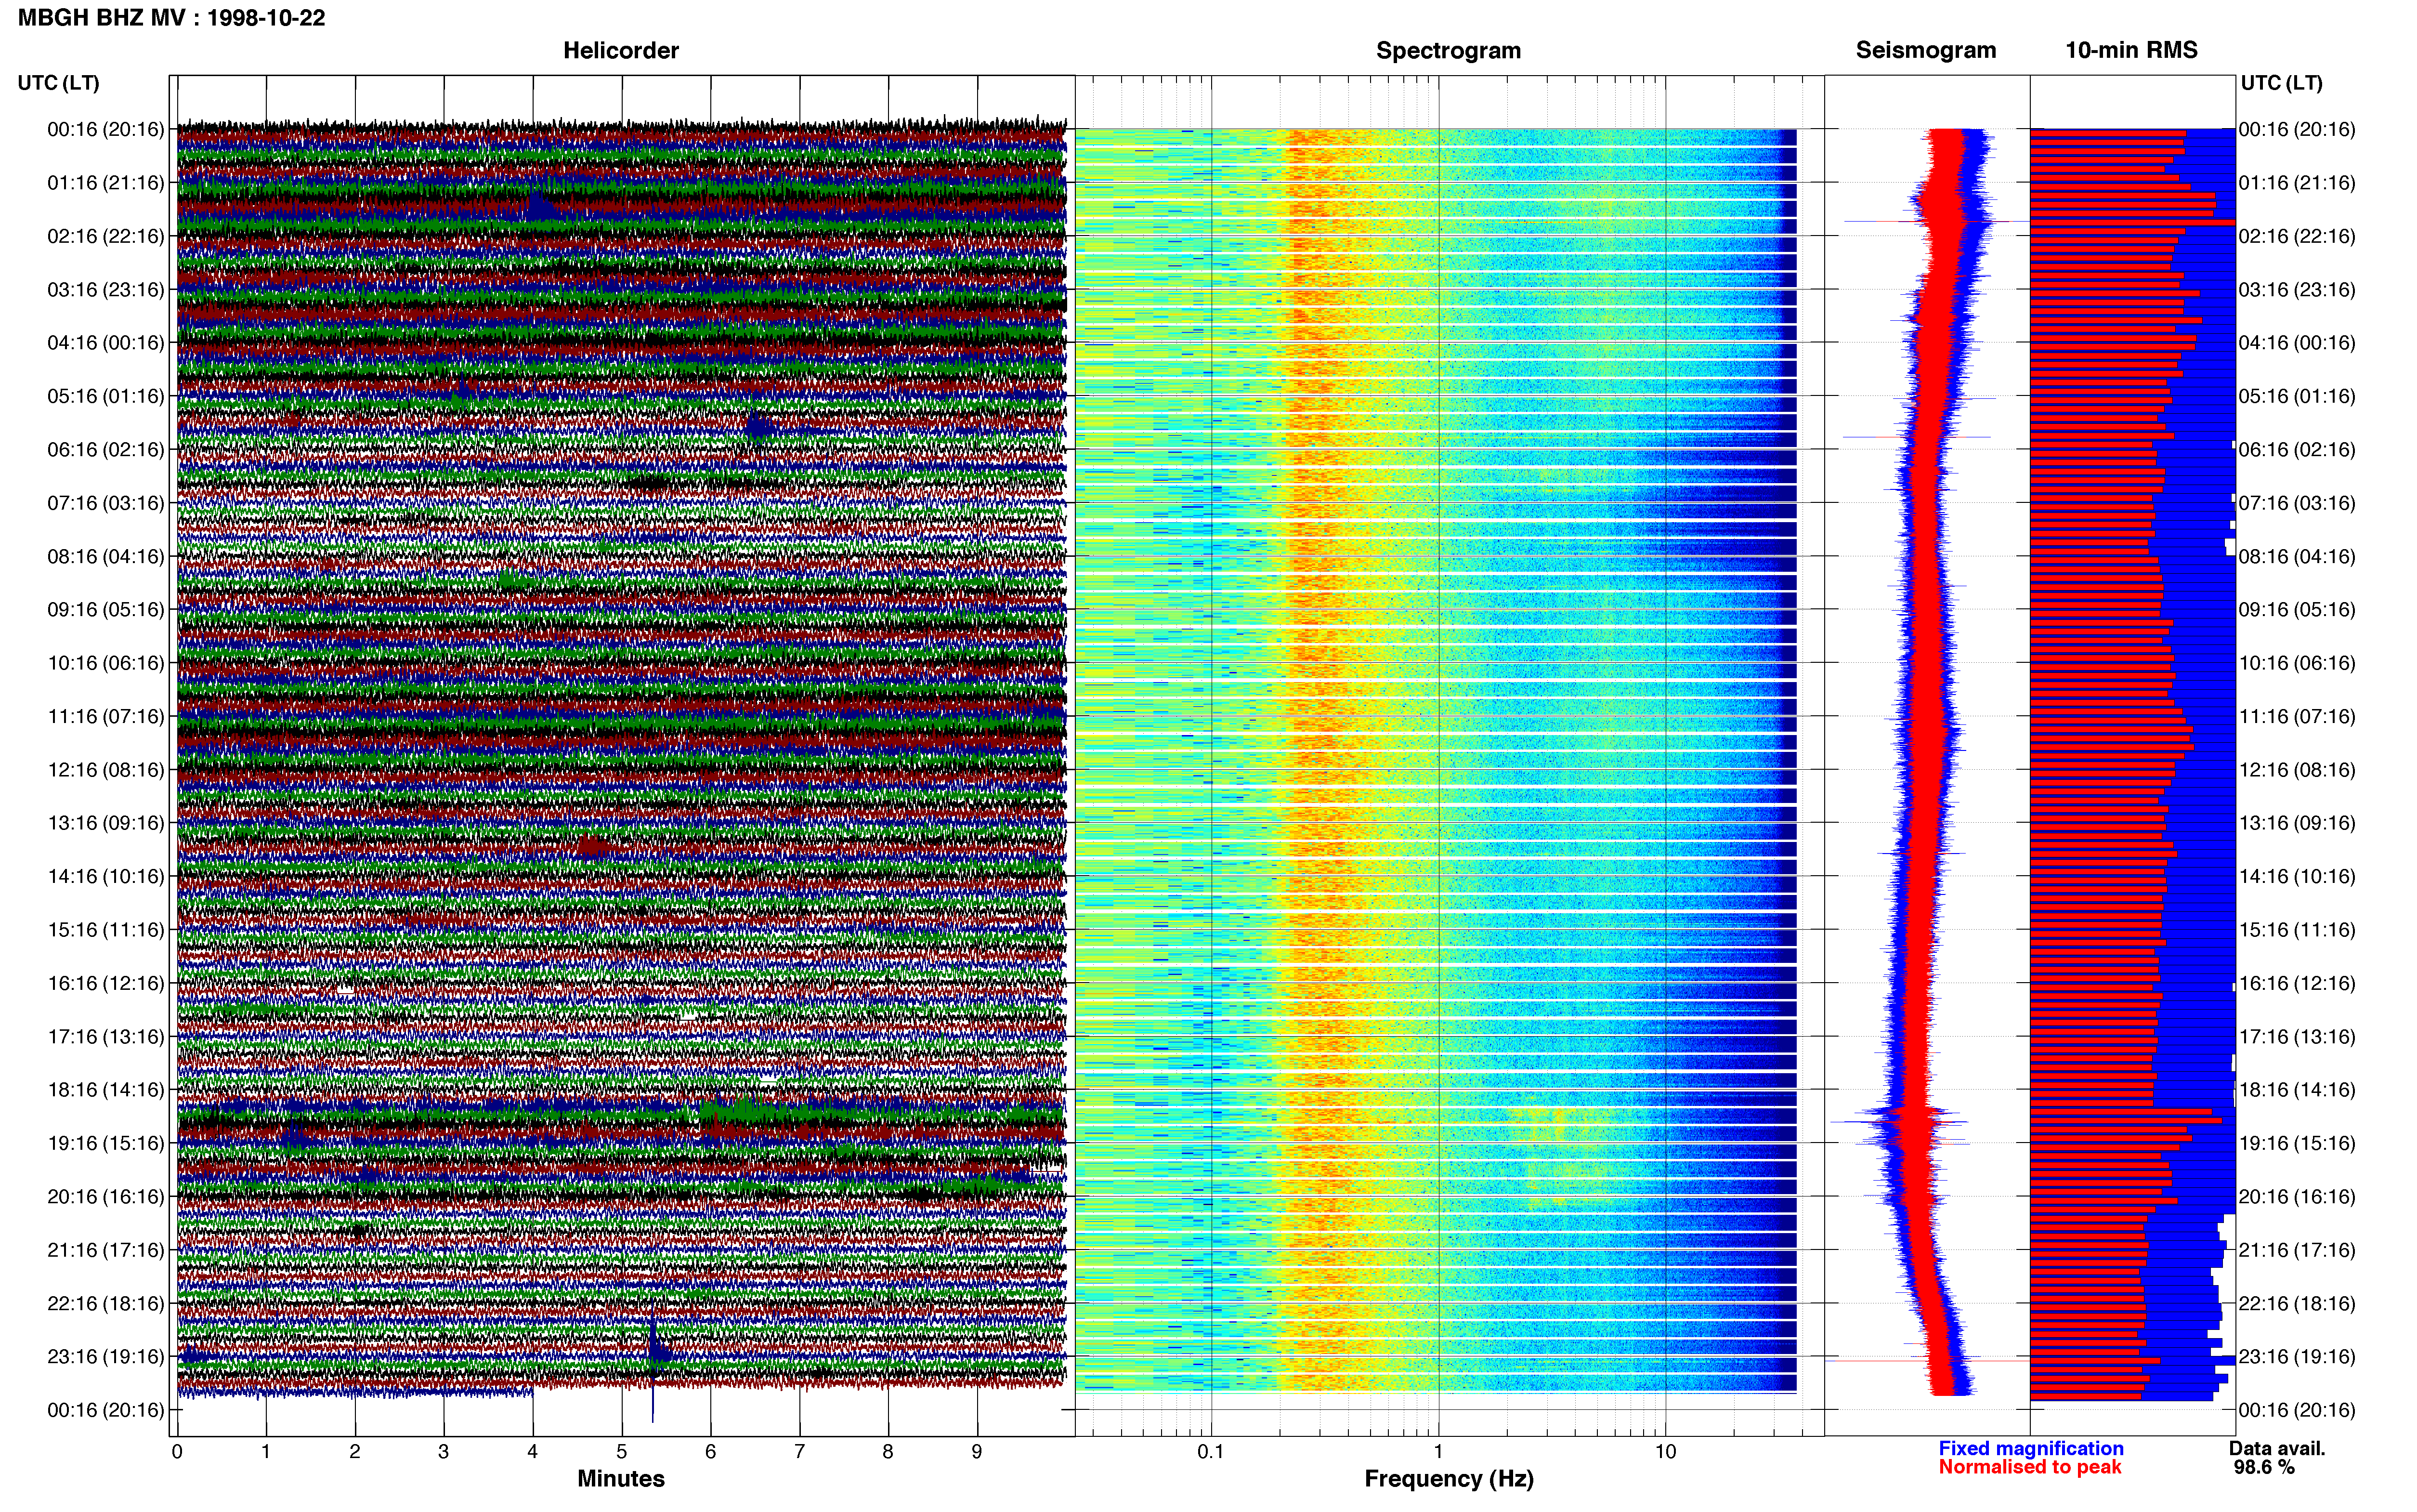Click the topmost "00:16 (20:16)" label on the left axis
The width and height of the screenshot is (2417, 1512).
tap(106, 129)
